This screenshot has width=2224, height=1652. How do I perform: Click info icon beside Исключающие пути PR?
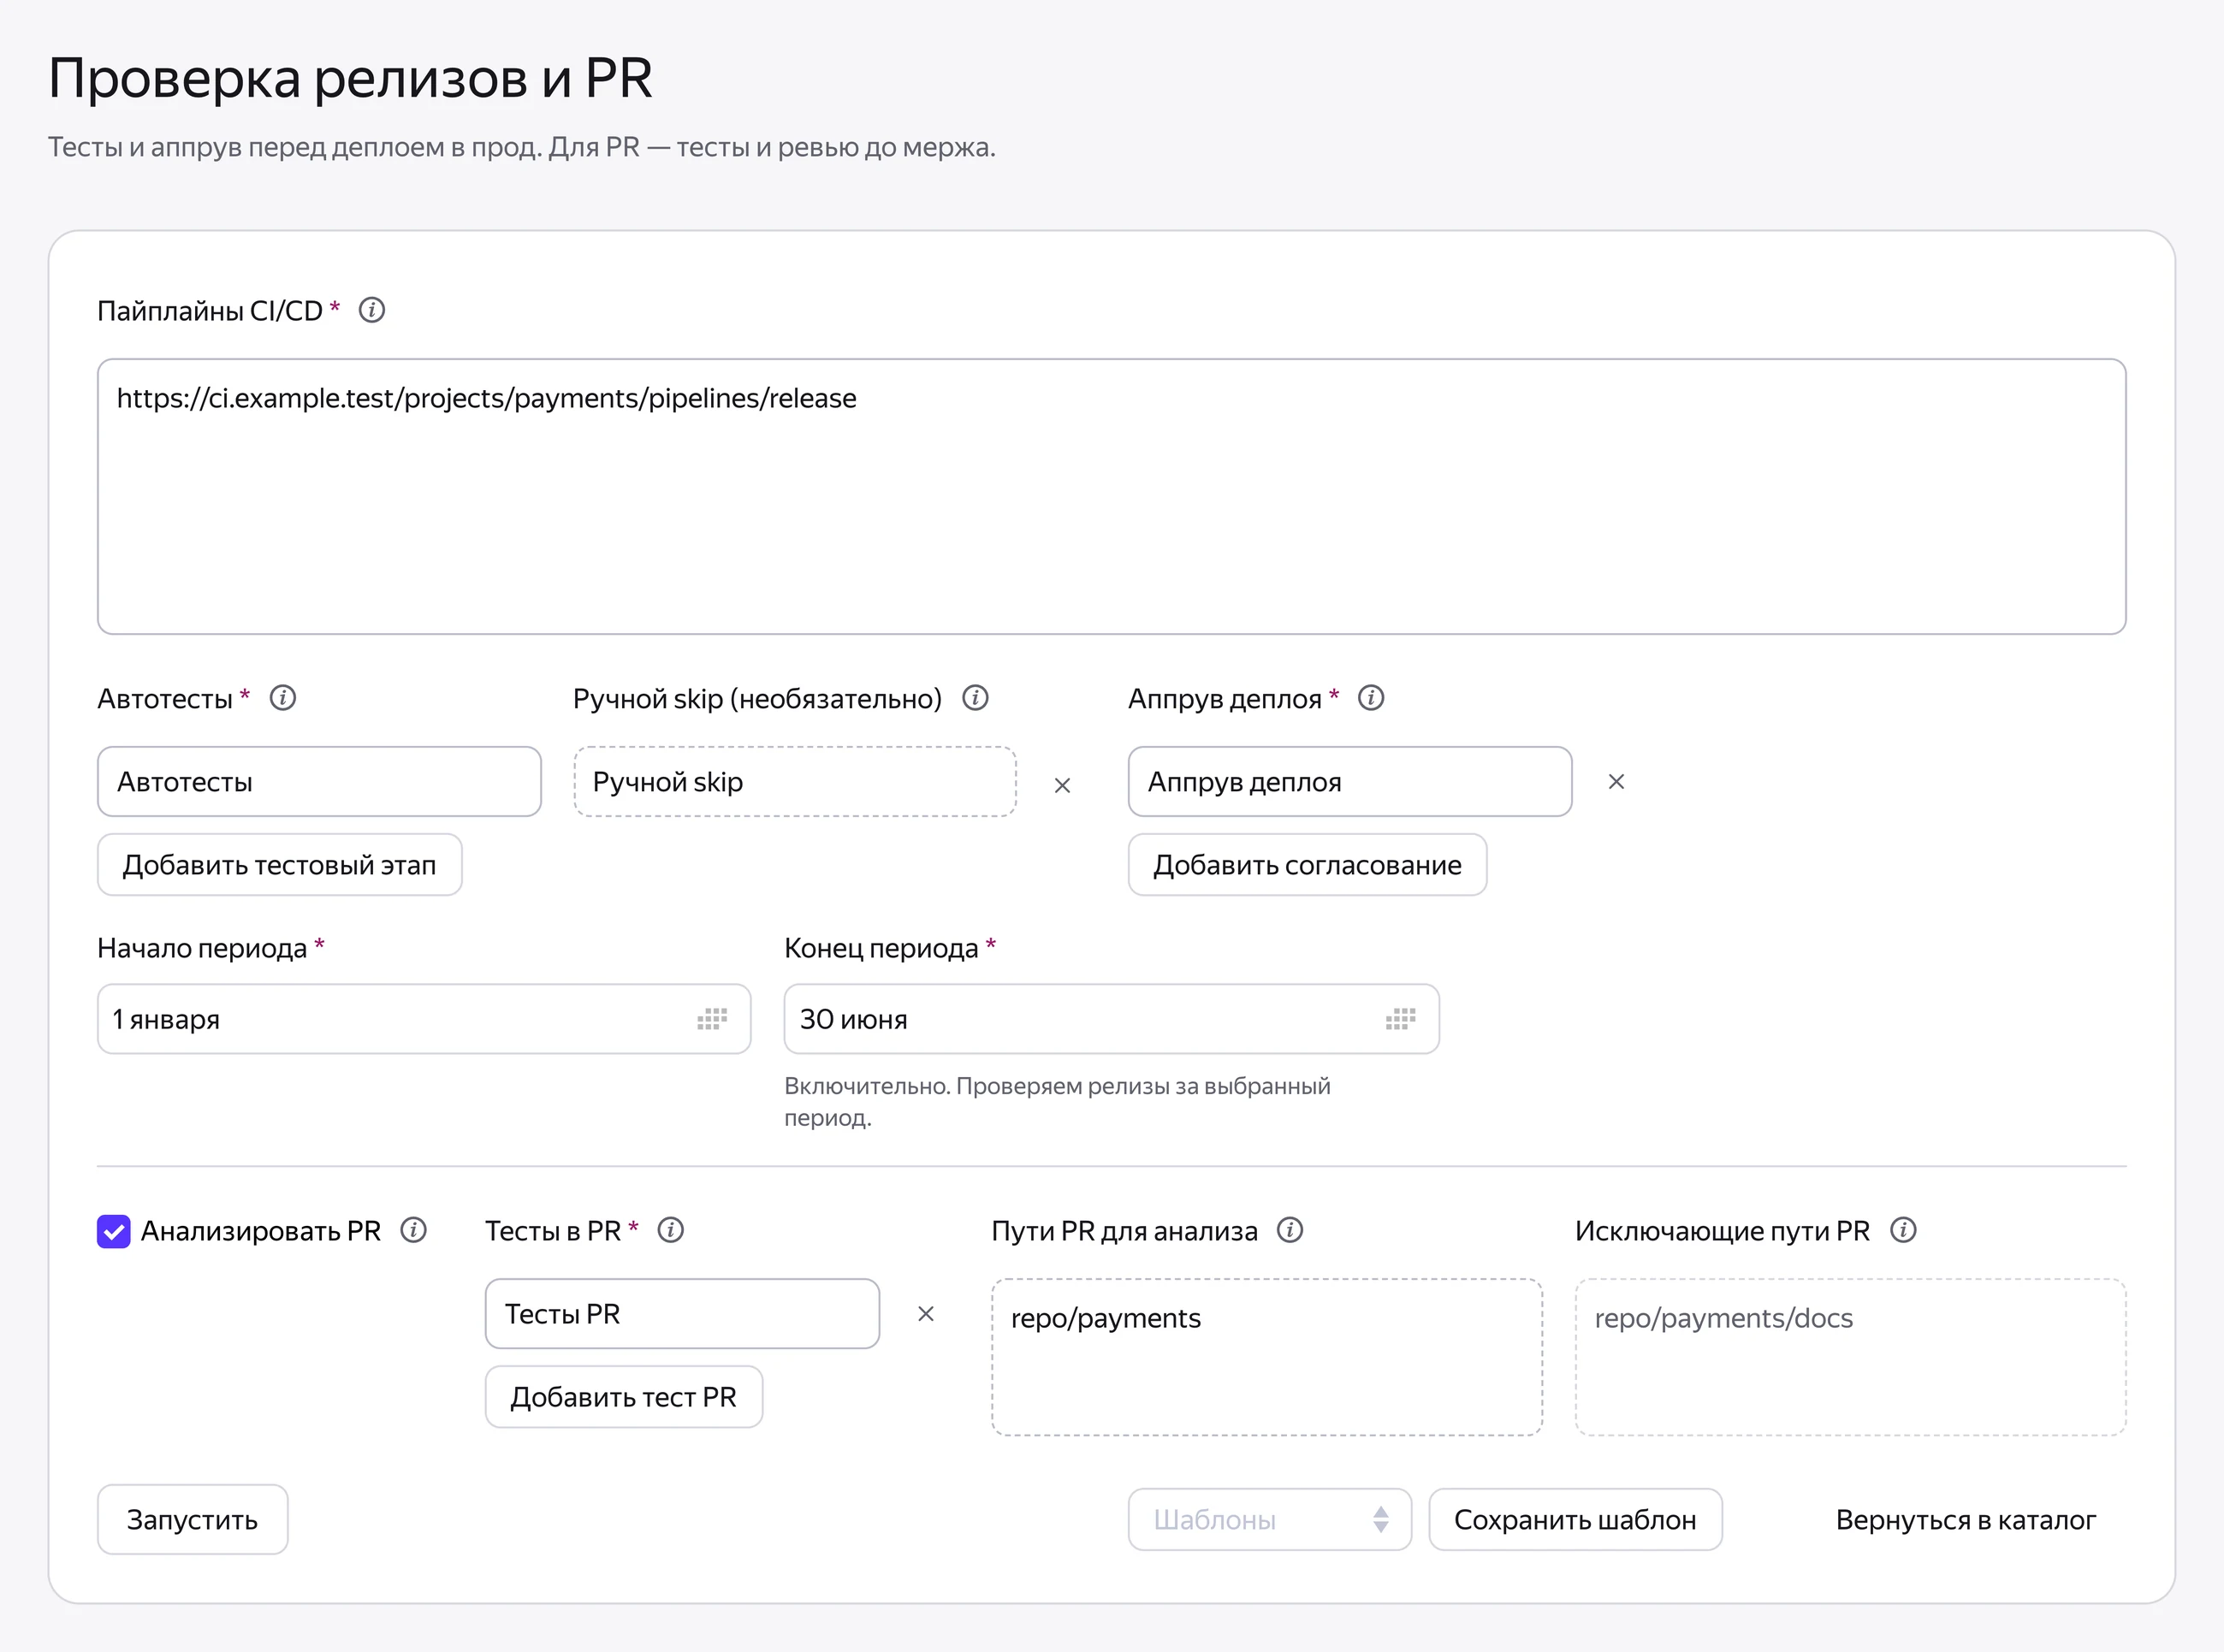tap(1903, 1230)
